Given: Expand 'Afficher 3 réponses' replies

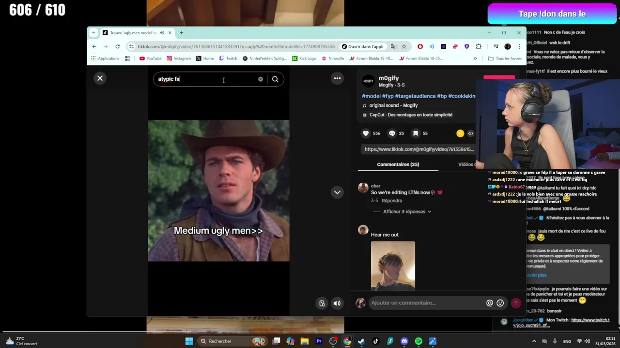Looking at the screenshot, I should [x=407, y=212].
